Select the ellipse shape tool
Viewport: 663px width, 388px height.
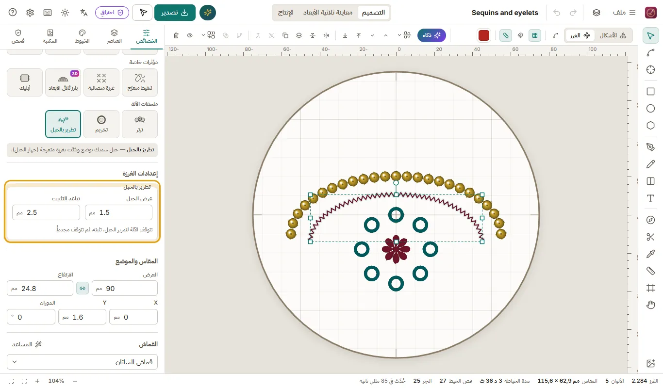click(x=651, y=108)
